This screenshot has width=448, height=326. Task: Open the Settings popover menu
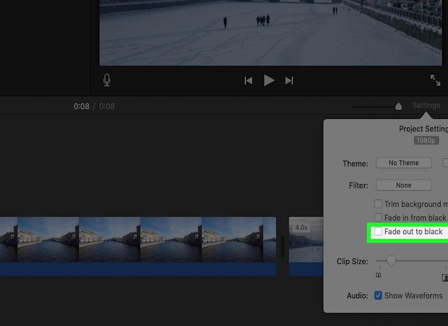tap(426, 105)
